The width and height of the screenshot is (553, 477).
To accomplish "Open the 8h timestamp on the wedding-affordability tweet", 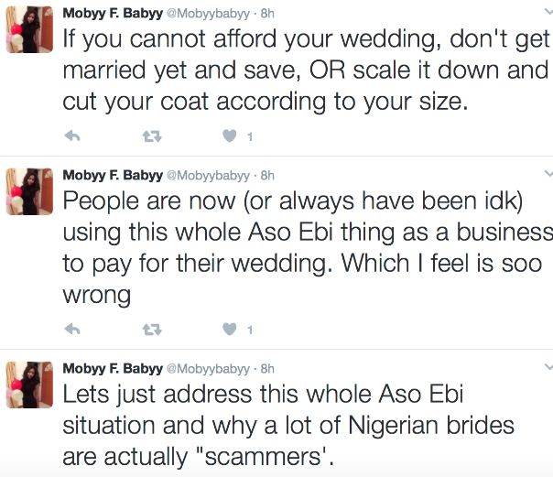I will point(267,11).
